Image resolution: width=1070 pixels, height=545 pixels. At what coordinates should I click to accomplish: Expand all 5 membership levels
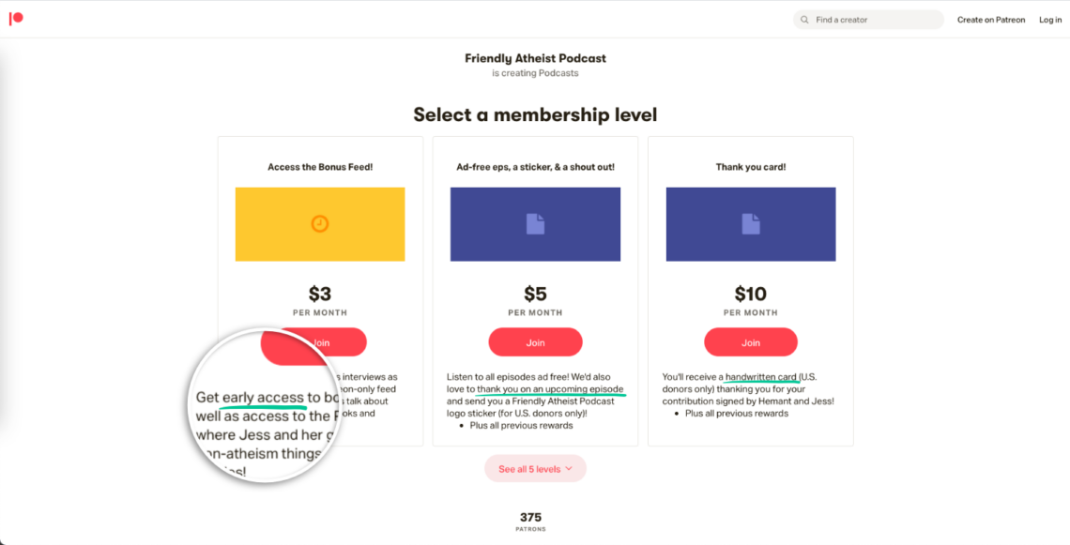(535, 468)
